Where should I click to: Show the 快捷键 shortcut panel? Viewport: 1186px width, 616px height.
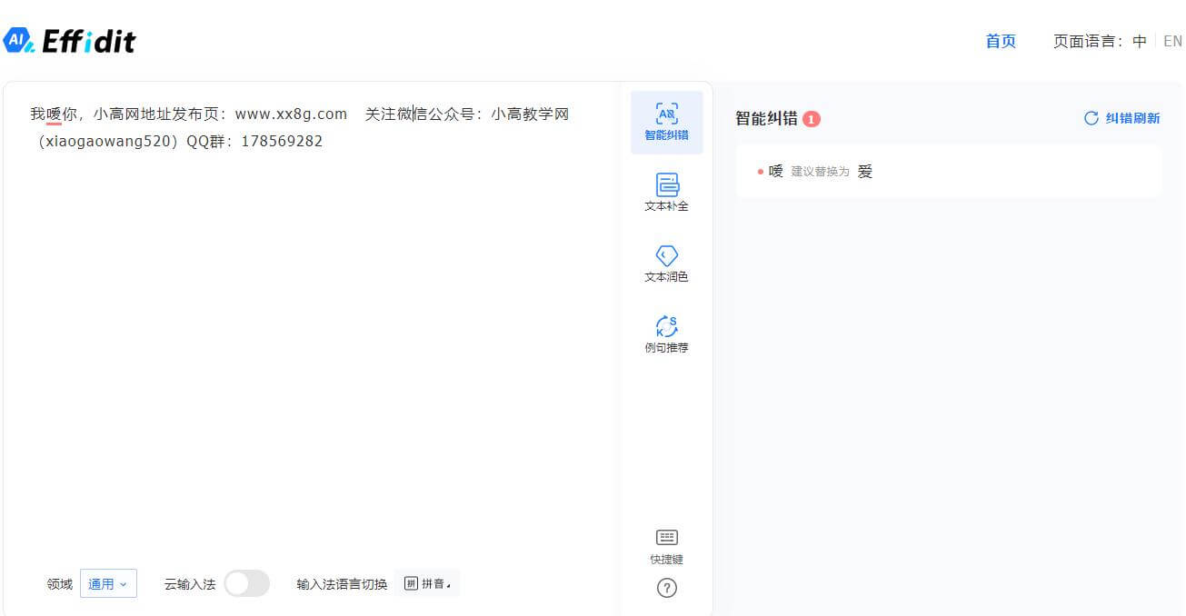666,546
